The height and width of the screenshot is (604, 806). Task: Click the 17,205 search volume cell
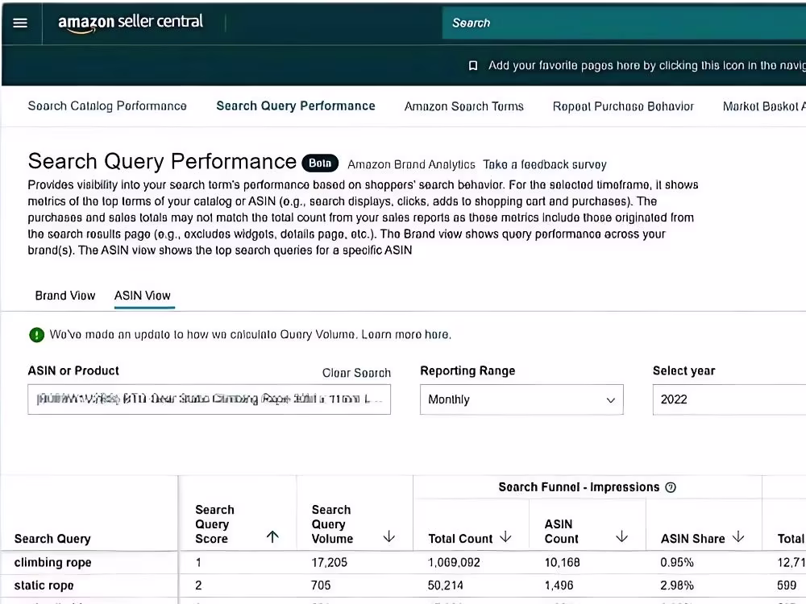330,563
